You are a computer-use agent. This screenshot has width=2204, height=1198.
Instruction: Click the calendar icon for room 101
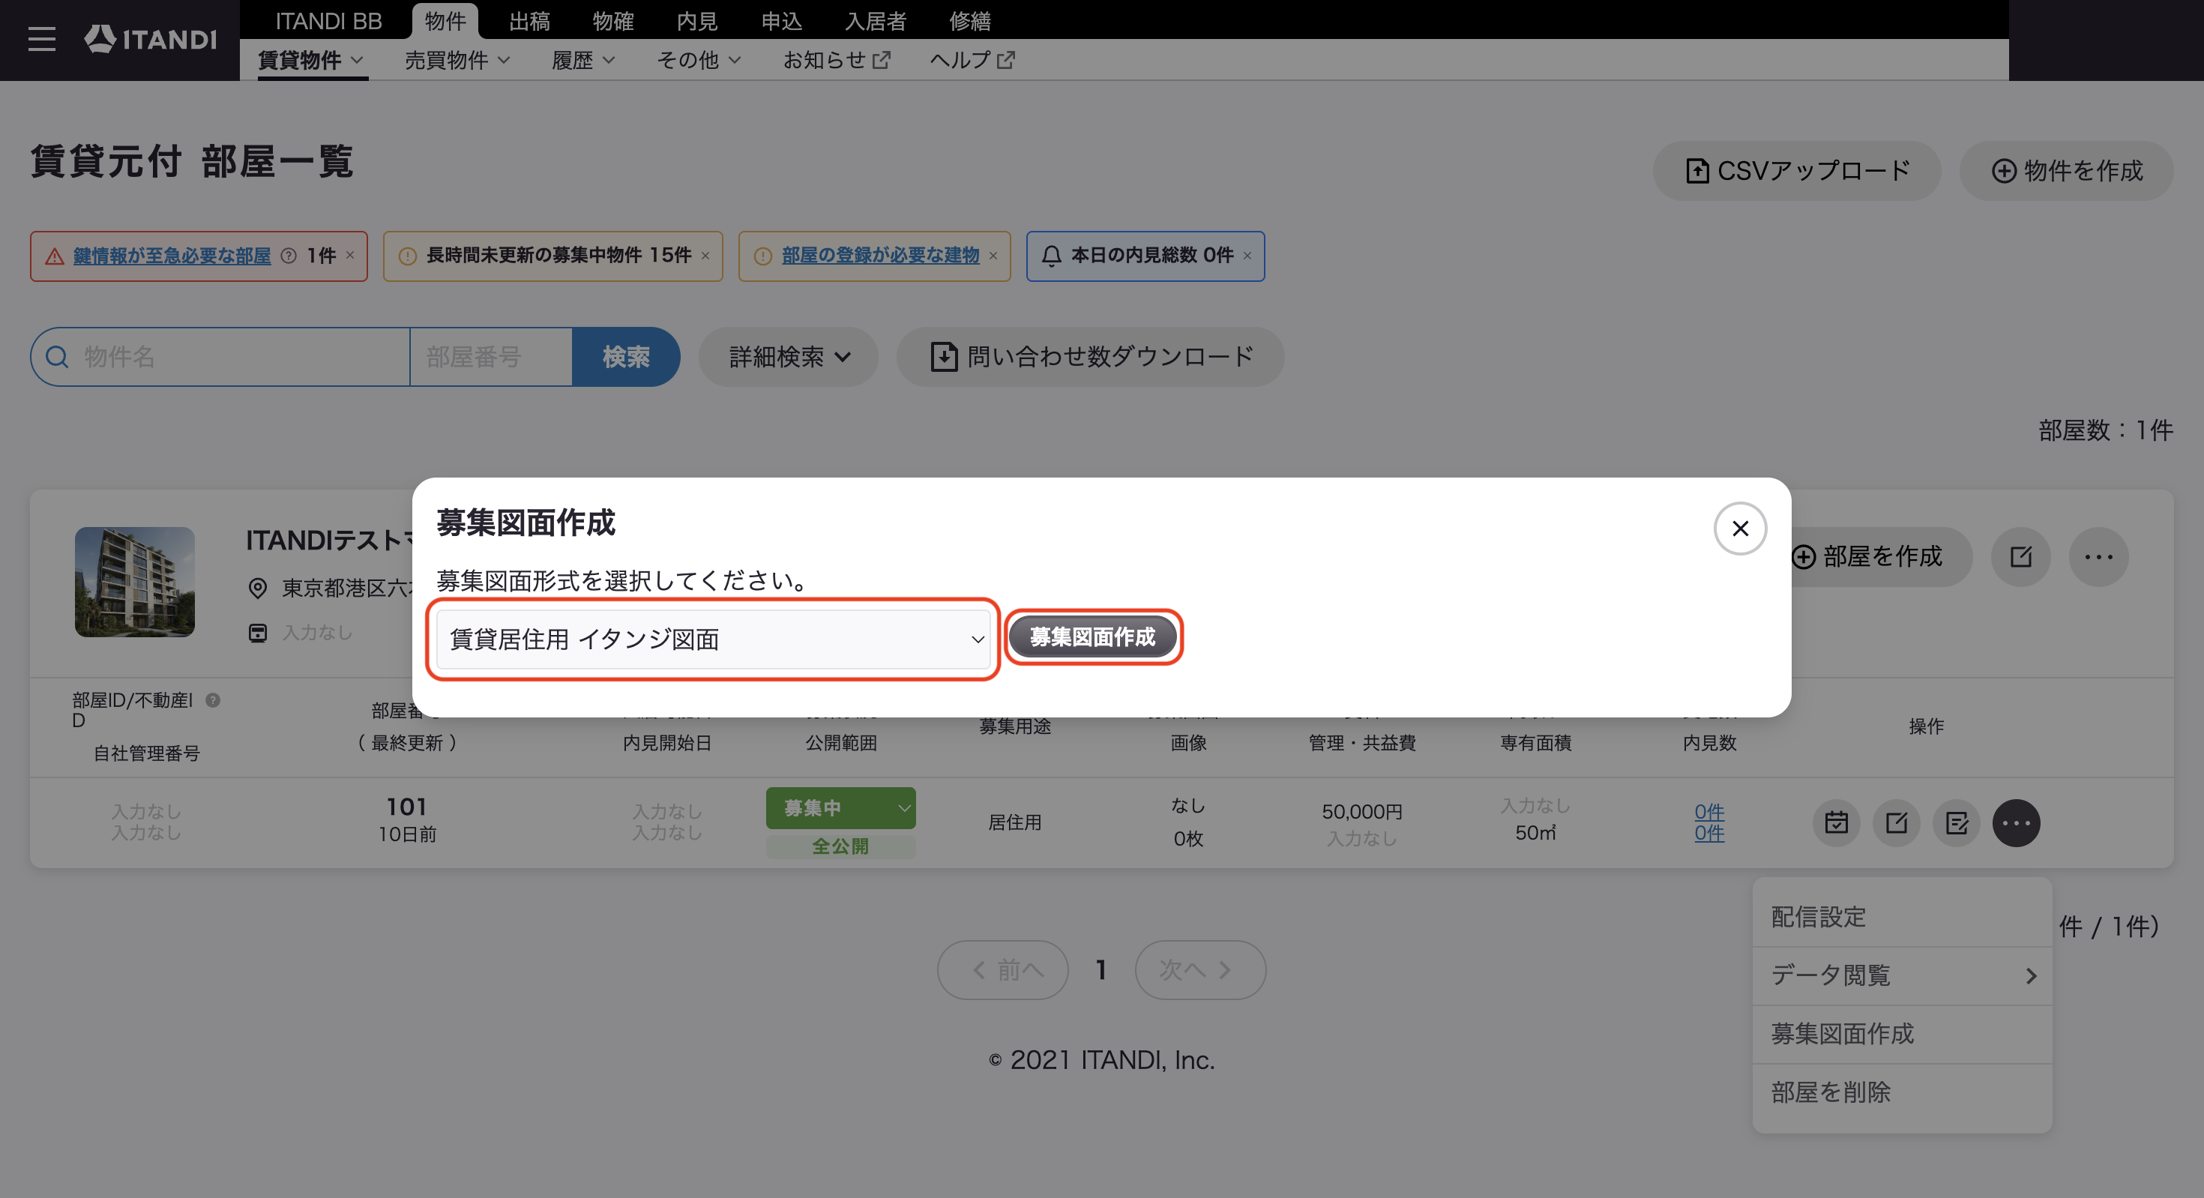[1836, 823]
